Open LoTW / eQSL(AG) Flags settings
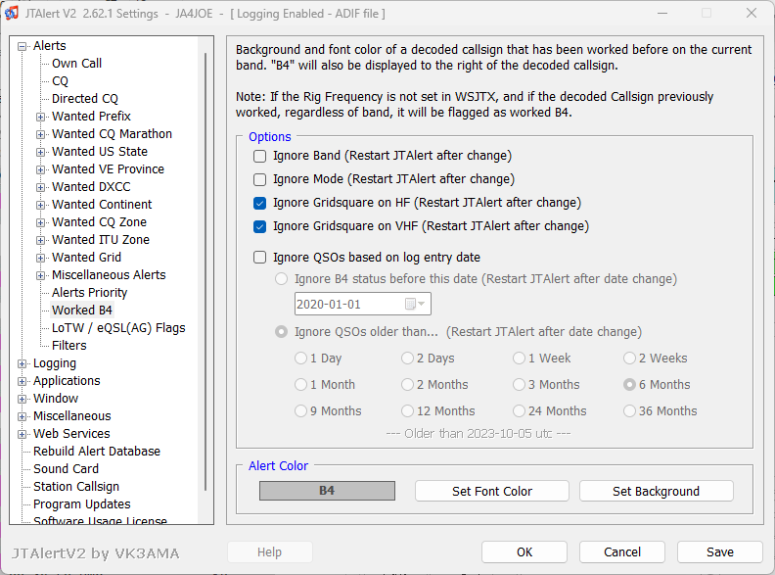The image size is (775, 575). (118, 327)
